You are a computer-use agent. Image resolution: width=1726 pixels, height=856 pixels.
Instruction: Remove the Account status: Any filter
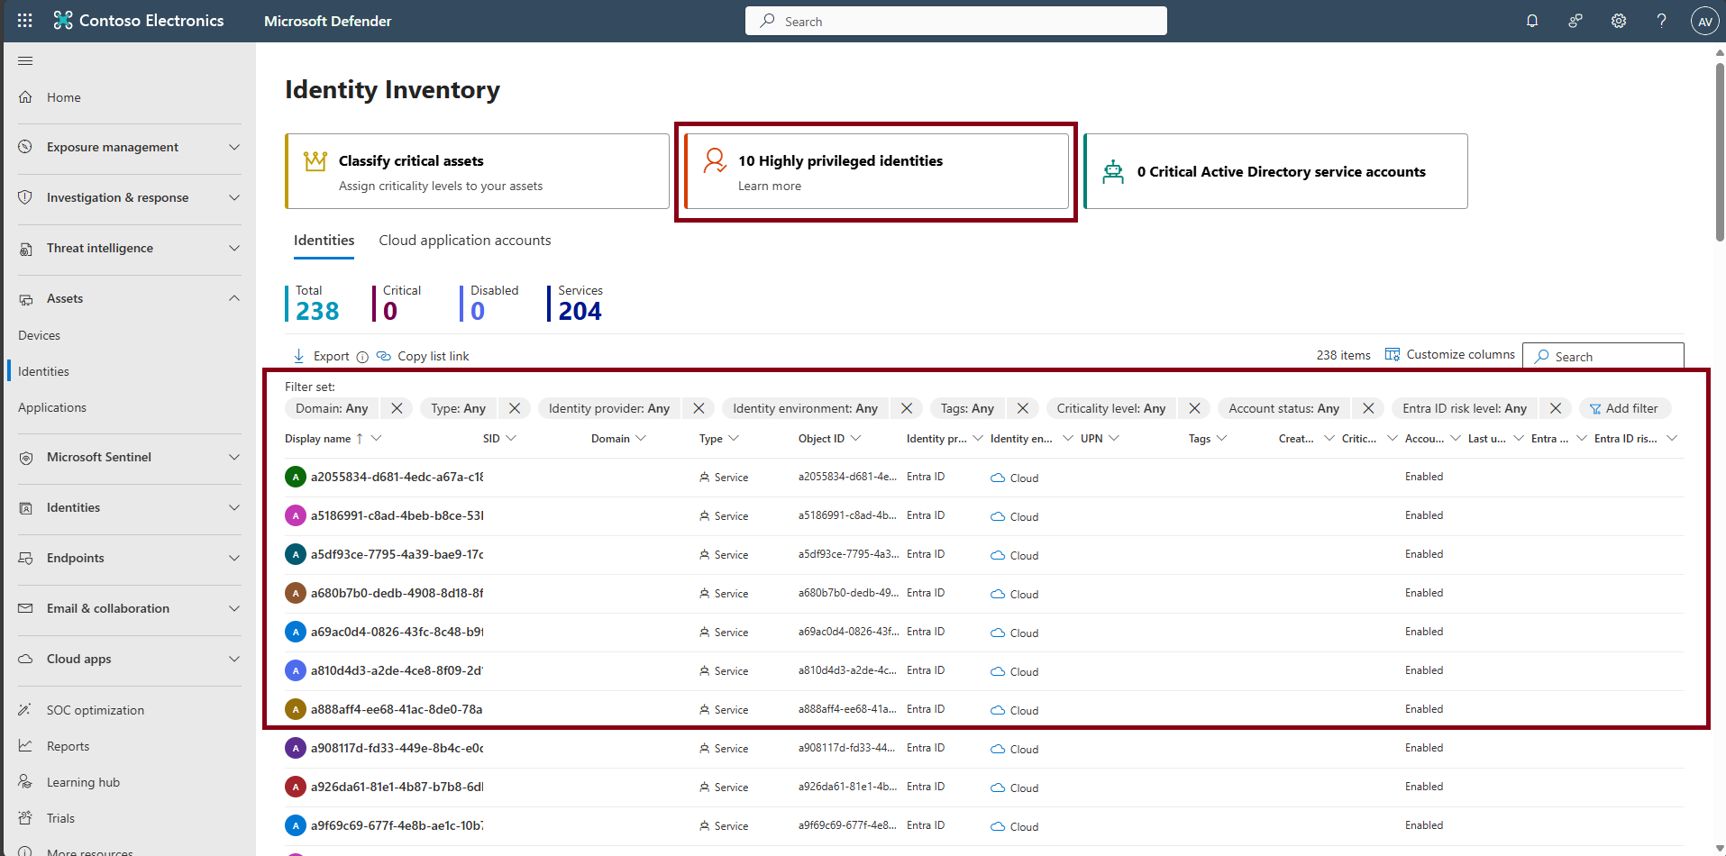pos(1368,408)
